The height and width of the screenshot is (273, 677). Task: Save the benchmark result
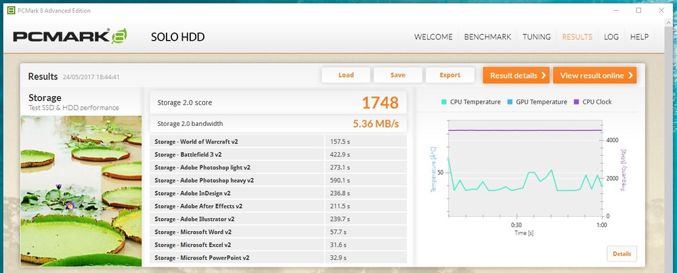(398, 75)
